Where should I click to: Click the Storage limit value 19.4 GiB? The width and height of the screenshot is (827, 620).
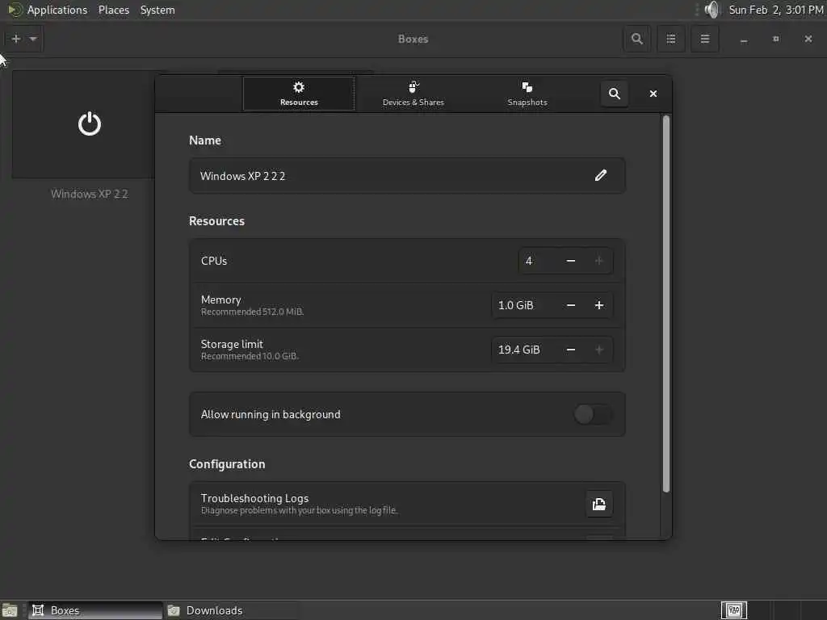click(524, 350)
